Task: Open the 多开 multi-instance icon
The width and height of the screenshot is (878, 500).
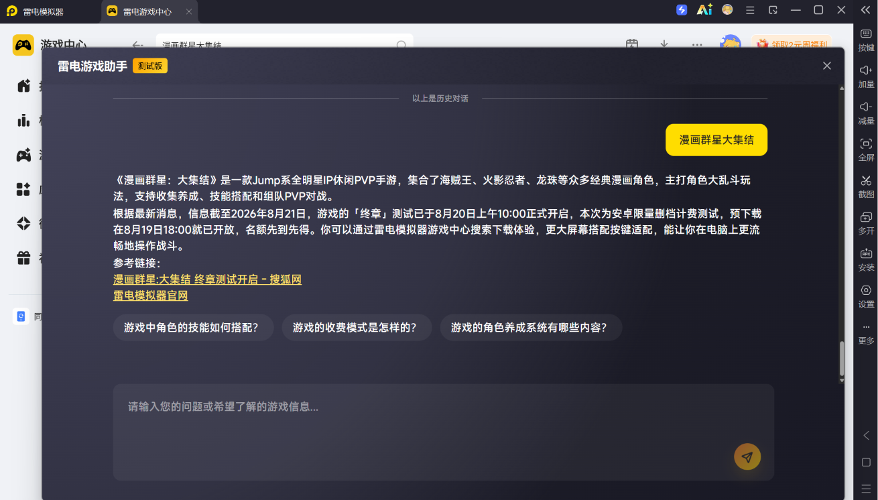Action: point(866,217)
